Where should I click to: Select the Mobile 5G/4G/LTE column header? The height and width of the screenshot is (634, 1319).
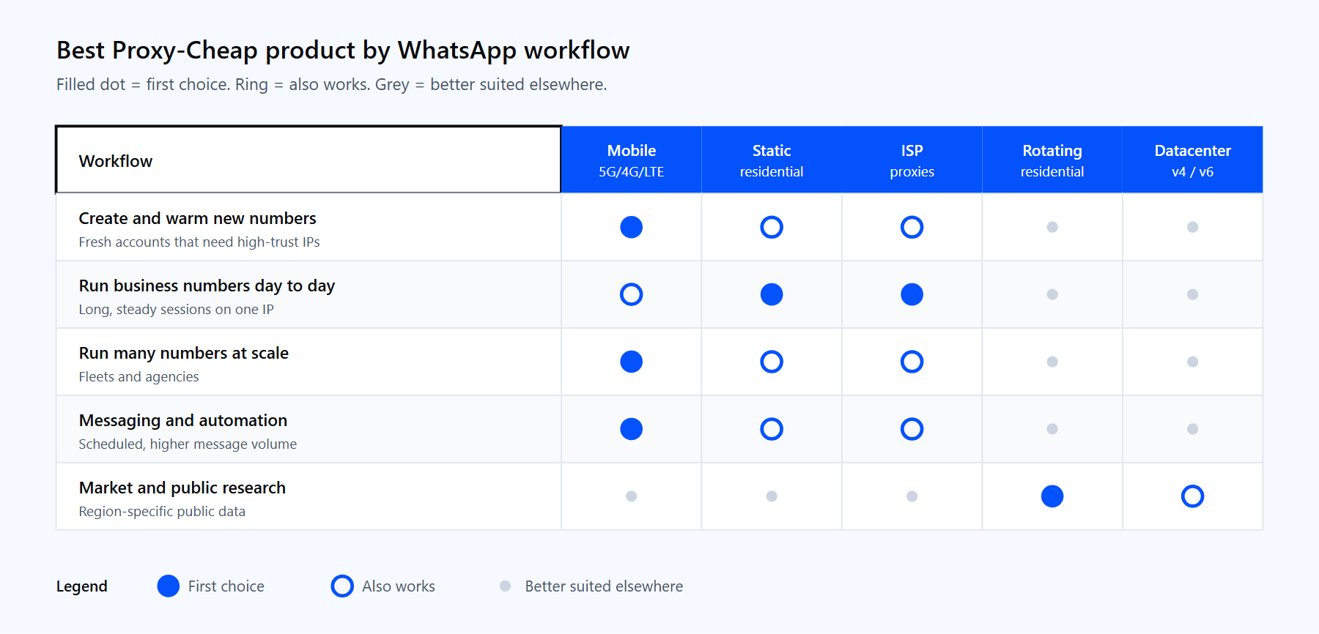point(631,160)
